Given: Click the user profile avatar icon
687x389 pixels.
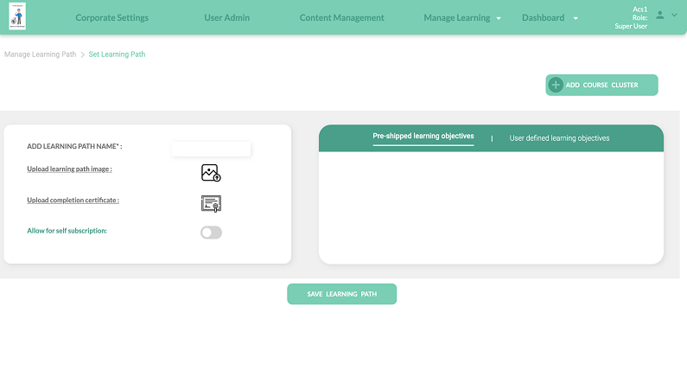Looking at the screenshot, I should [x=660, y=16].
